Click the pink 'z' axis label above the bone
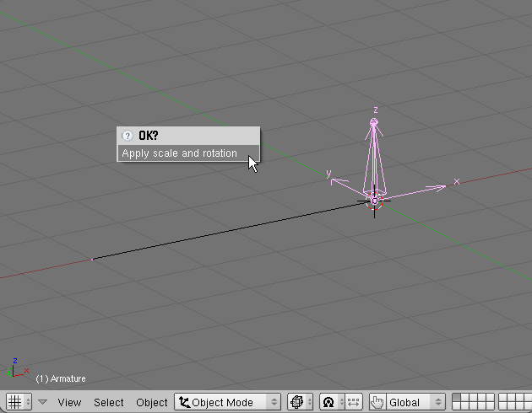Image resolution: width=532 pixels, height=413 pixels. click(x=376, y=110)
